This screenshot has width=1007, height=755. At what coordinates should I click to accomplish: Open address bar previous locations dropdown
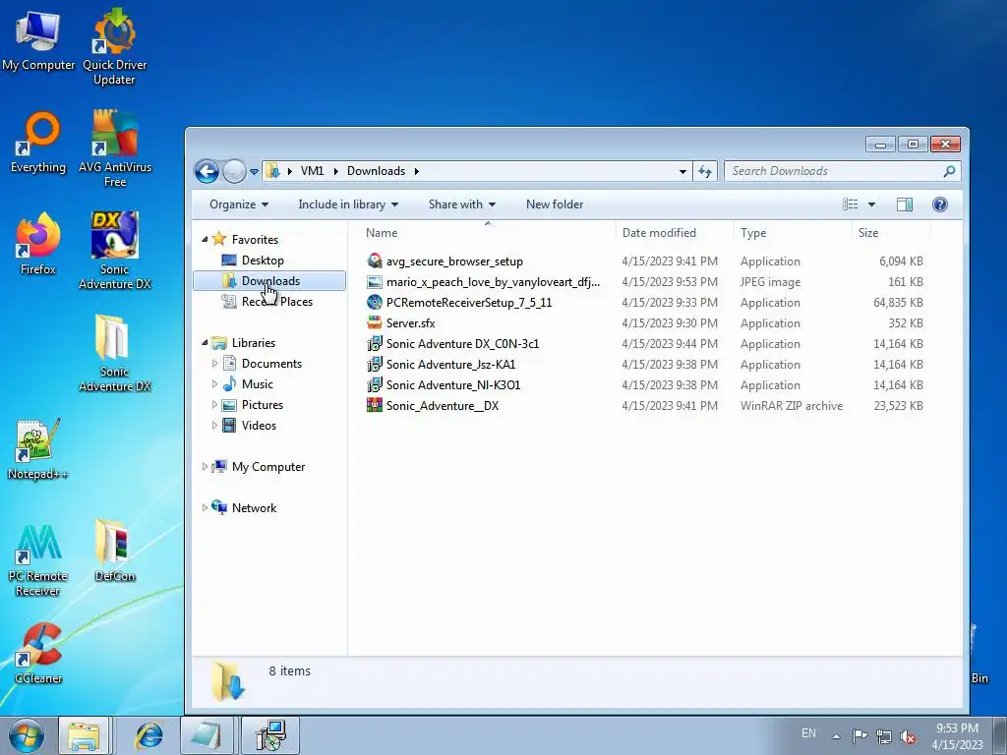click(682, 171)
